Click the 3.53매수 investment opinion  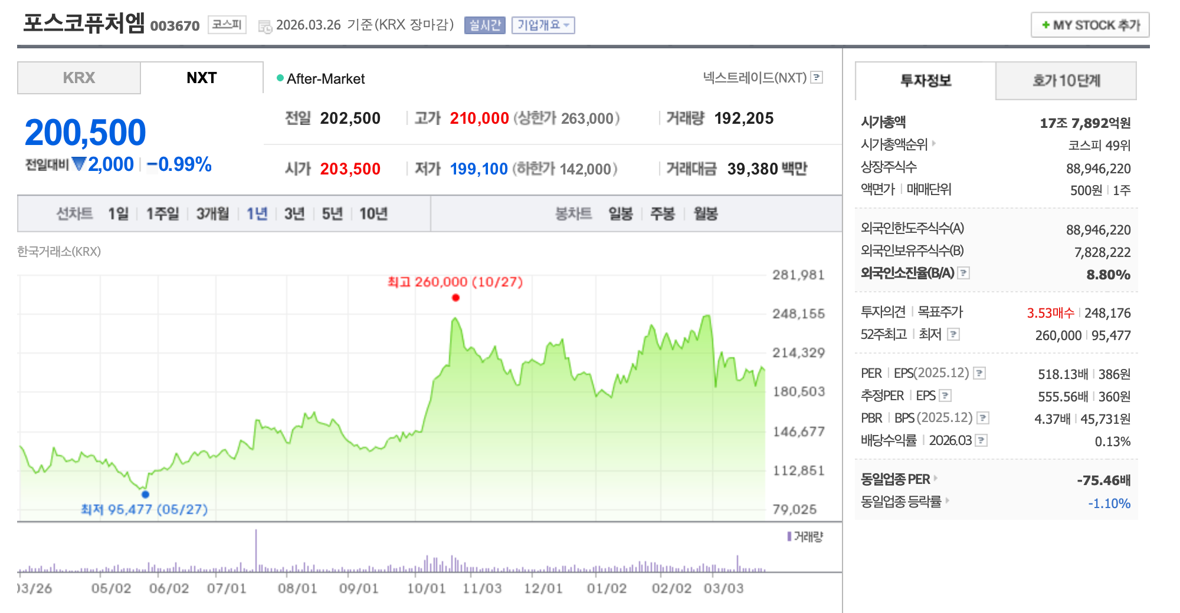pos(1050,313)
